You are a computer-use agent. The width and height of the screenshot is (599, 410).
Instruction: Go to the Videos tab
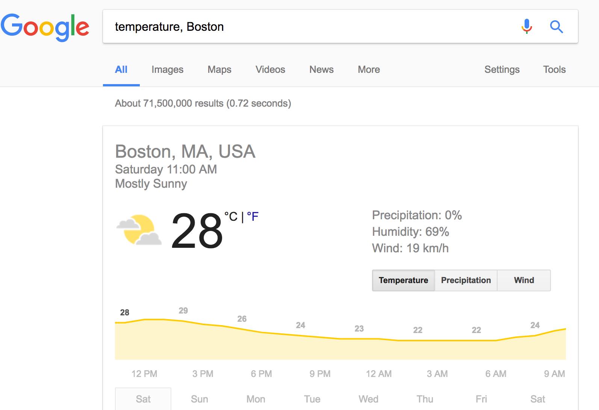click(270, 69)
